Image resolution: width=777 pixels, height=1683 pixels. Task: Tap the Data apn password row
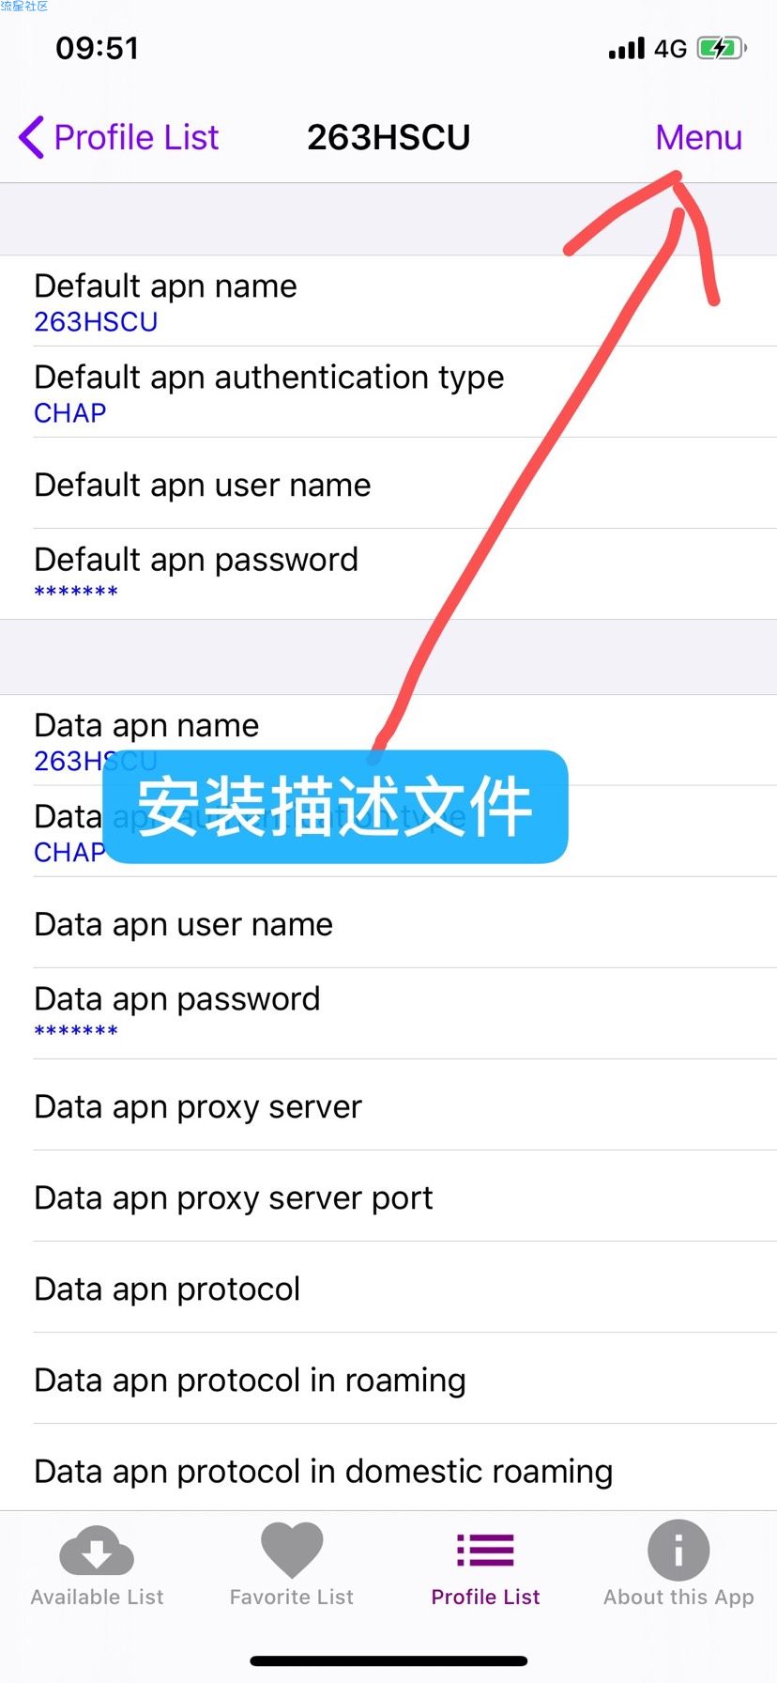[388, 1014]
